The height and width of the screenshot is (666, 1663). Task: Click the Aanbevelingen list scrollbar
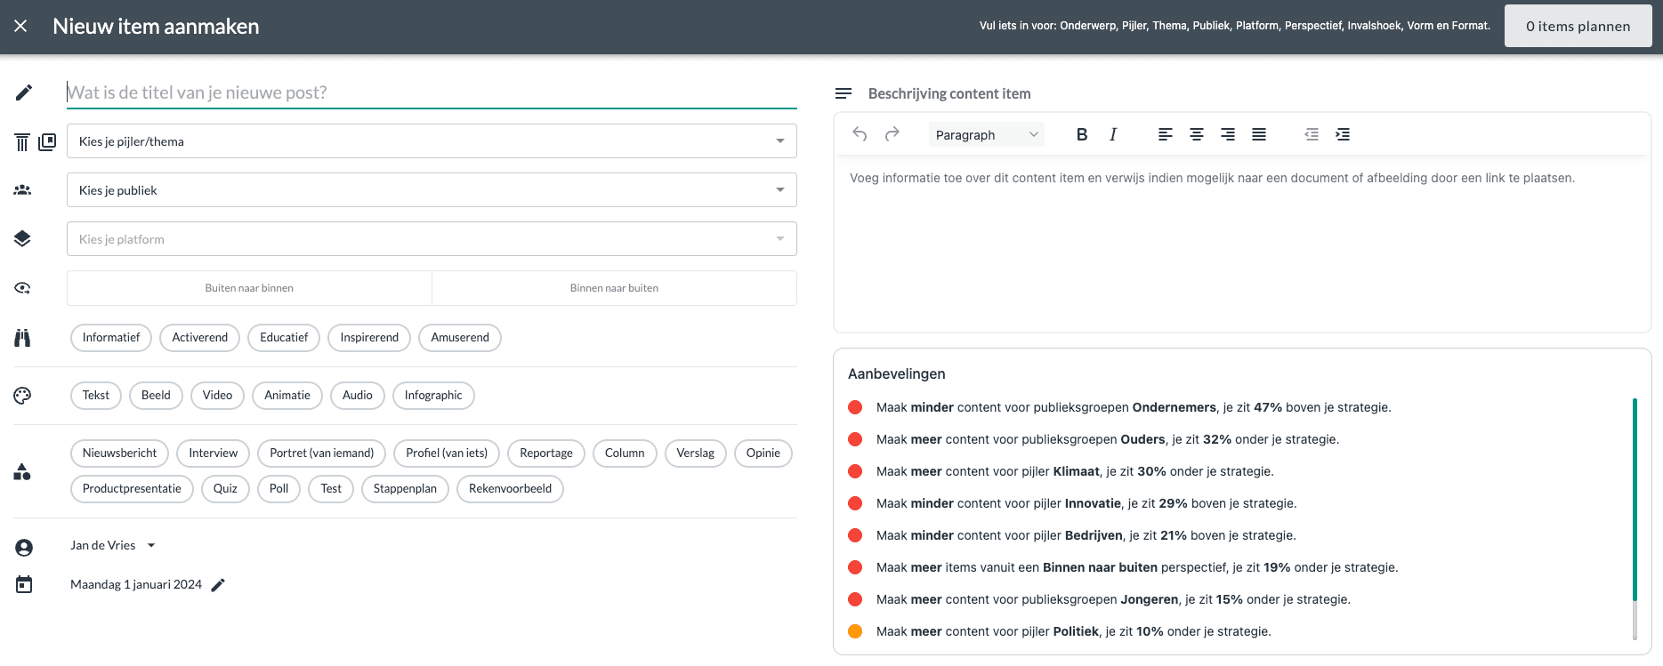pyautogui.click(x=1635, y=500)
